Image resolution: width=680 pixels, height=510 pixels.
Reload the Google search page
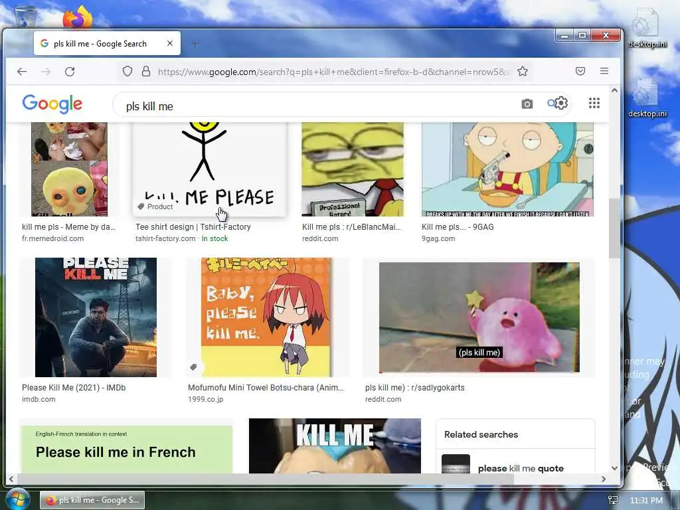(70, 72)
